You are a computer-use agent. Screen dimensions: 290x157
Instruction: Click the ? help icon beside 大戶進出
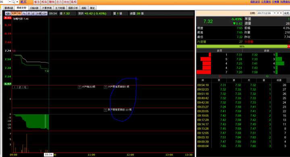point(79,87)
